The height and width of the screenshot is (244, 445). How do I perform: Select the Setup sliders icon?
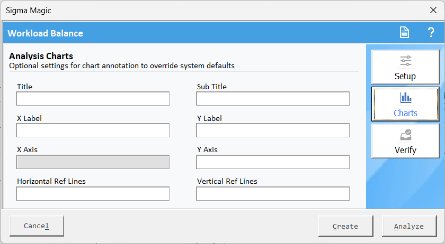point(405,61)
